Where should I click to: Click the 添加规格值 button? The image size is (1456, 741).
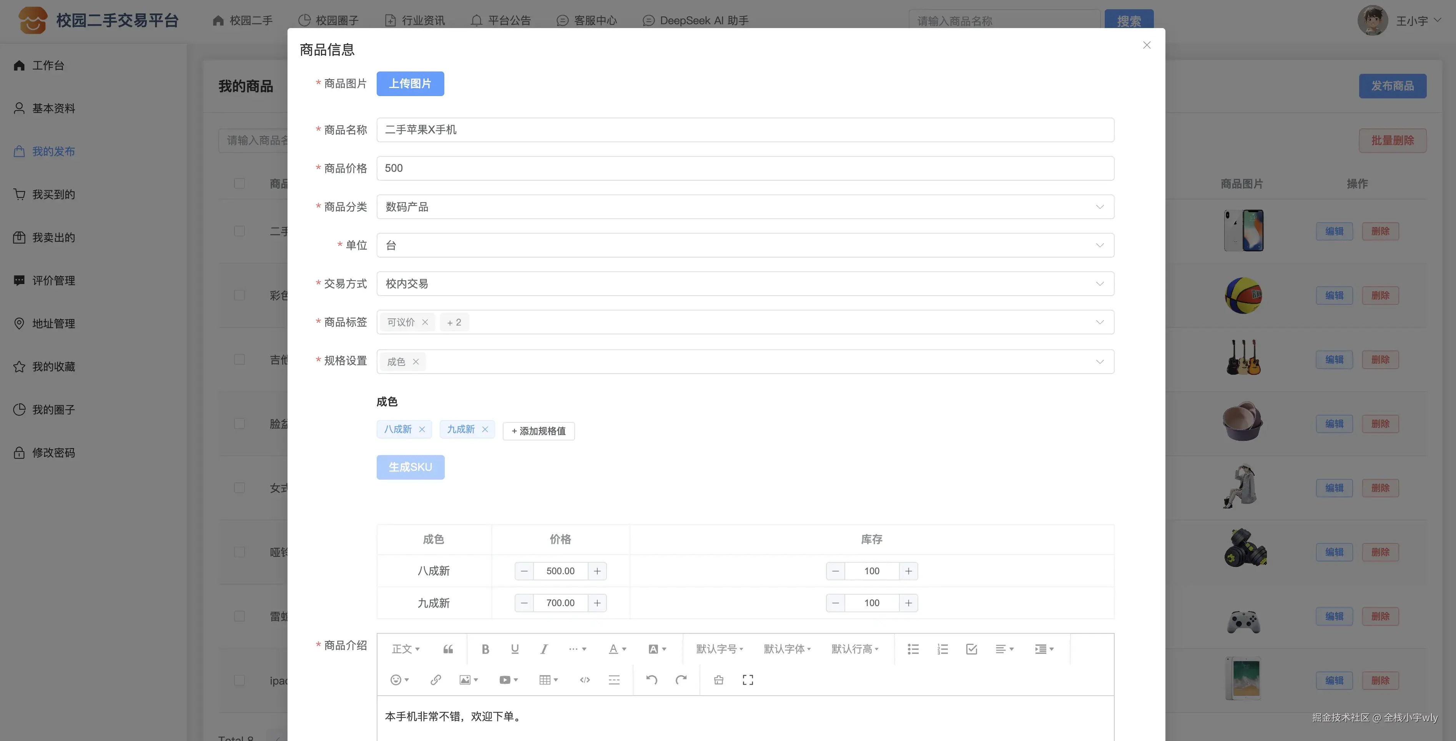point(538,431)
